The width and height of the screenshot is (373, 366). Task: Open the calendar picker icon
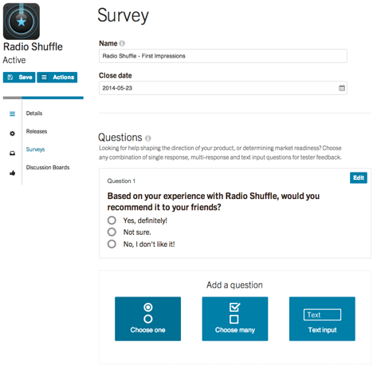[x=342, y=88]
